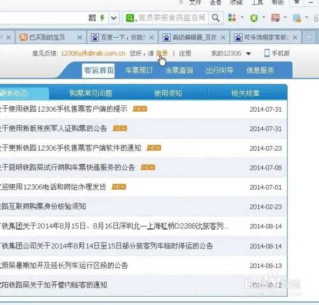This screenshot has height=305, width=319.
Task: Click the skin shirt icon in title bar
Action: [297, 2]
